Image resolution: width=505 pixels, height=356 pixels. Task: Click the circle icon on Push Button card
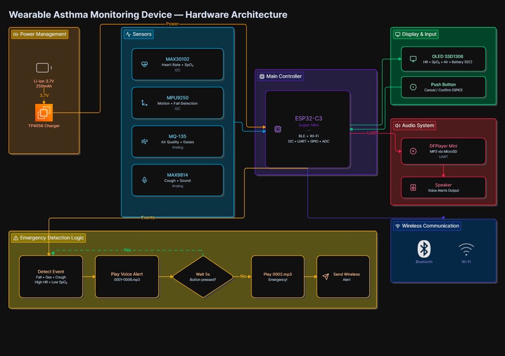pyautogui.click(x=414, y=87)
